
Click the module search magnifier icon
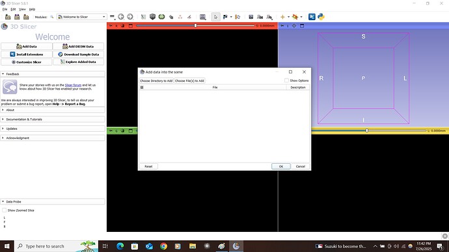52,17
